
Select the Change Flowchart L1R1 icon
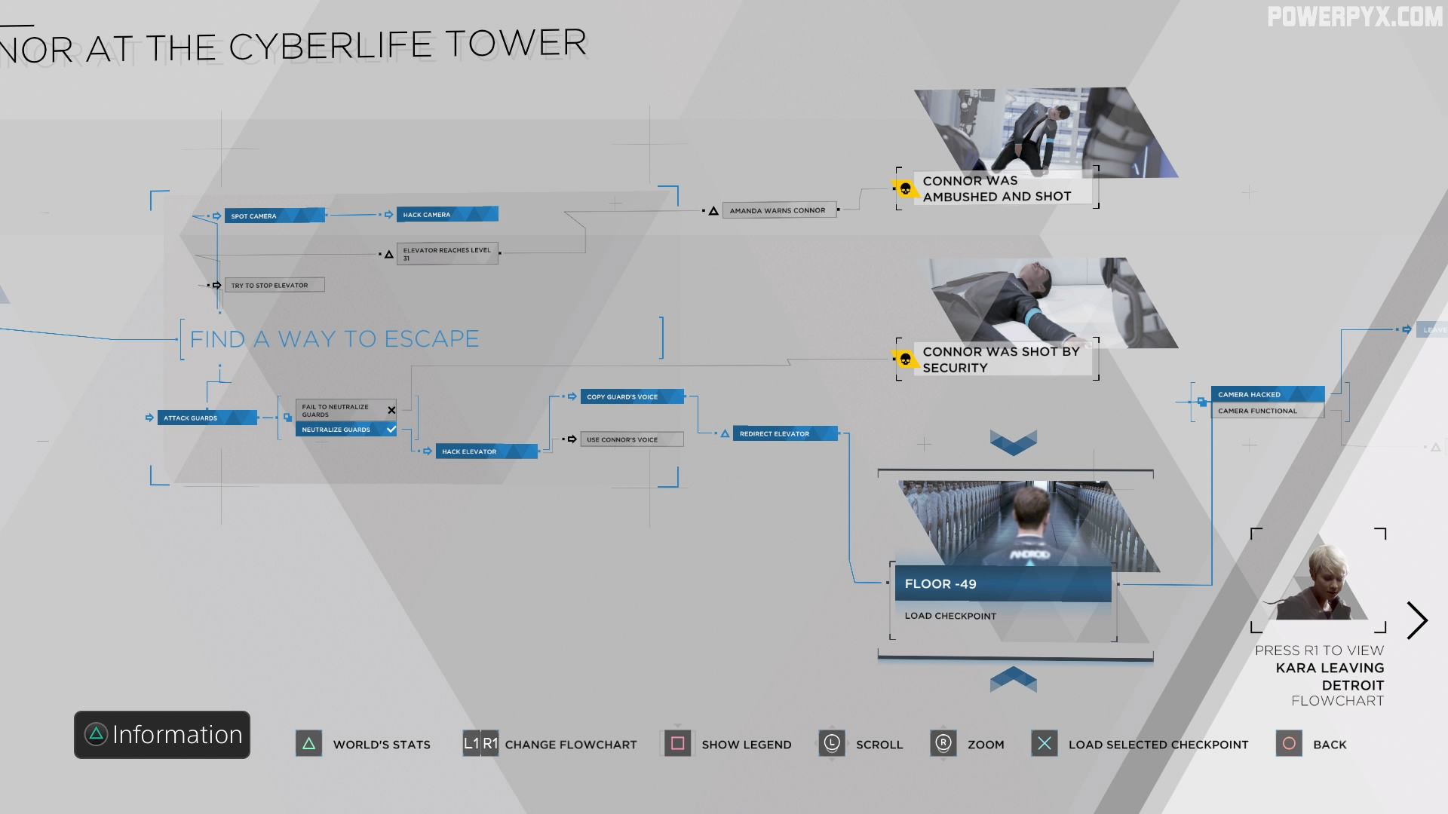(x=480, y=743)
